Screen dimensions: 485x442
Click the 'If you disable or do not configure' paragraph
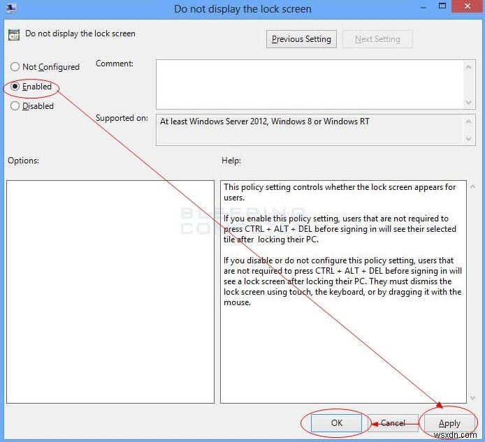point(342,281)
